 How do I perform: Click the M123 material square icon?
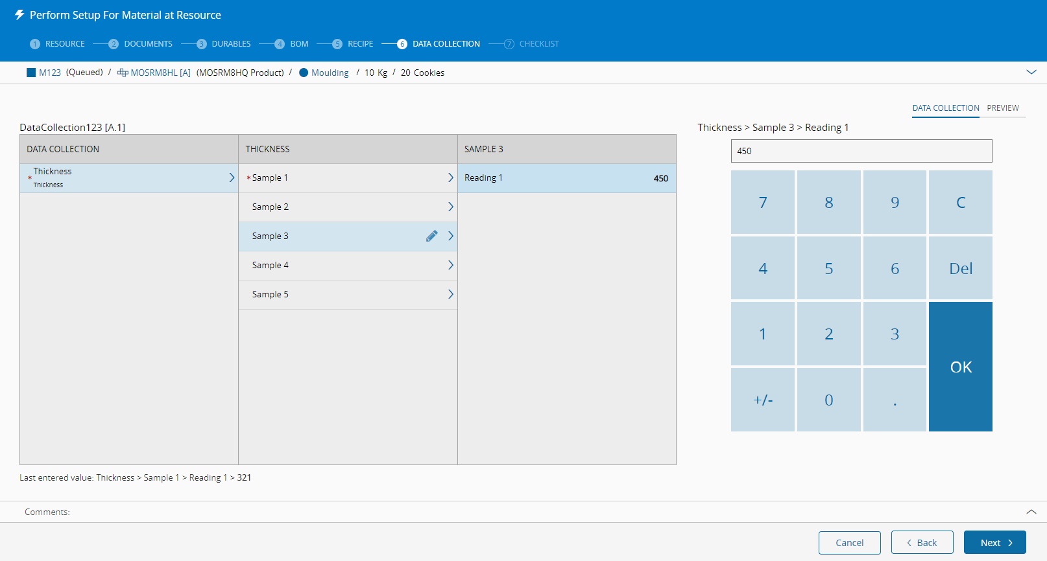point(31,73)
